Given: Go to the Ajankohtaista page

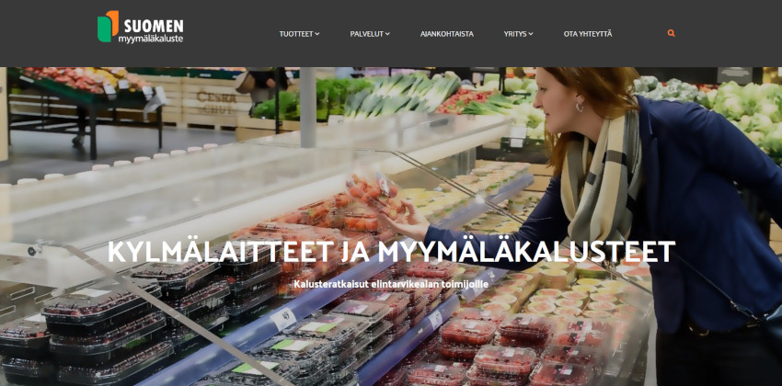Looking at the screenshot, I should tap(447, 34).
